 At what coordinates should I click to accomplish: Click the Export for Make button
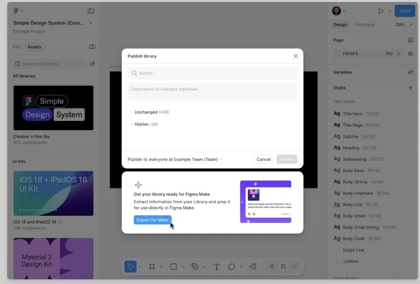153,220
